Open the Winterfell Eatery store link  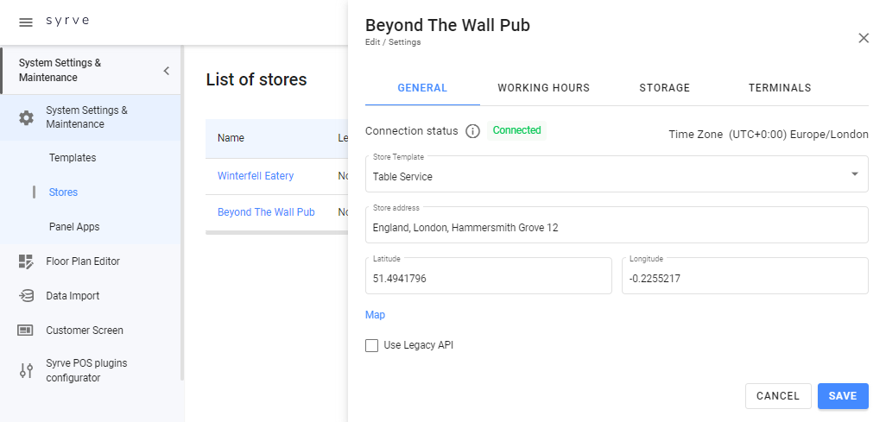(x=256, y=176)
